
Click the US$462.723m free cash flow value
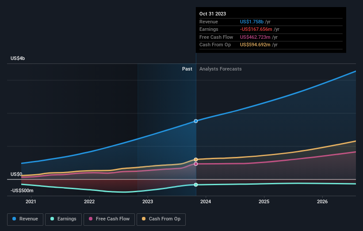click(x=255, y=37)
